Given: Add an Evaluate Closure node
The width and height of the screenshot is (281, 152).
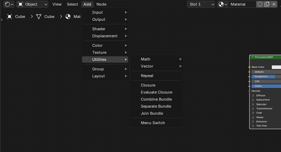Looking at the screenshot, I should (x=157, y=92).
